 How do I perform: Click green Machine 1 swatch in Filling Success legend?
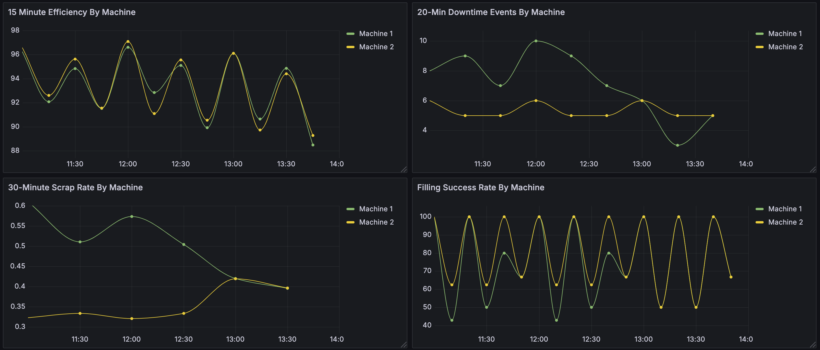pyautogui.click(x=760, y=209)
